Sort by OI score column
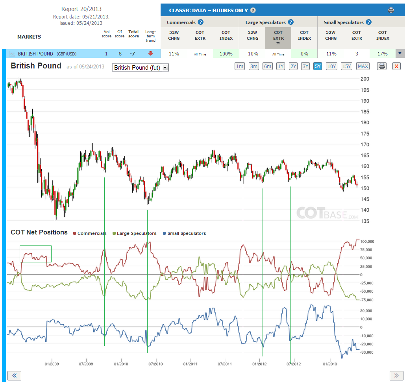 (x=119, y=34)
